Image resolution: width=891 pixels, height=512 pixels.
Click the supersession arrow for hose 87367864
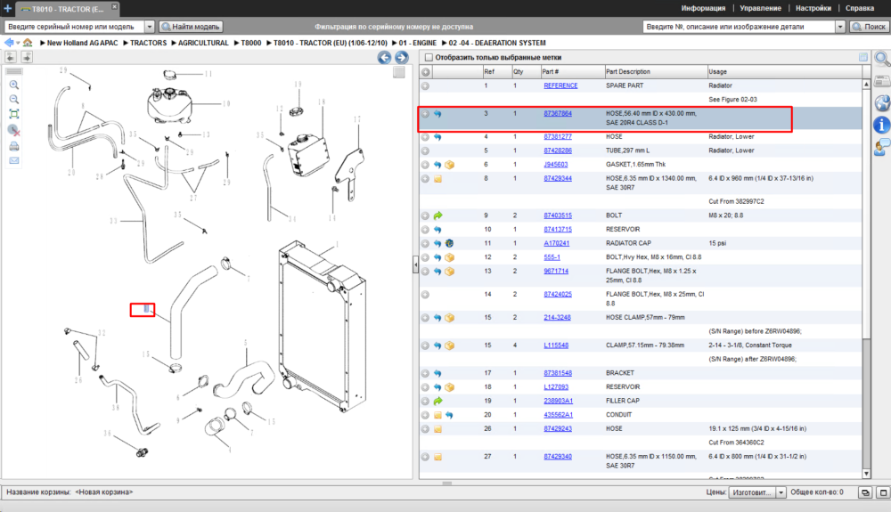(437, 113)
